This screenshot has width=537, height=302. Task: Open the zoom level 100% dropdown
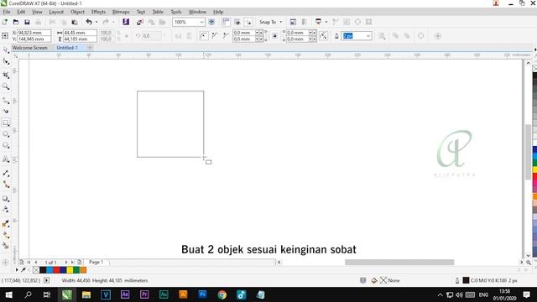tap(201, 22)
